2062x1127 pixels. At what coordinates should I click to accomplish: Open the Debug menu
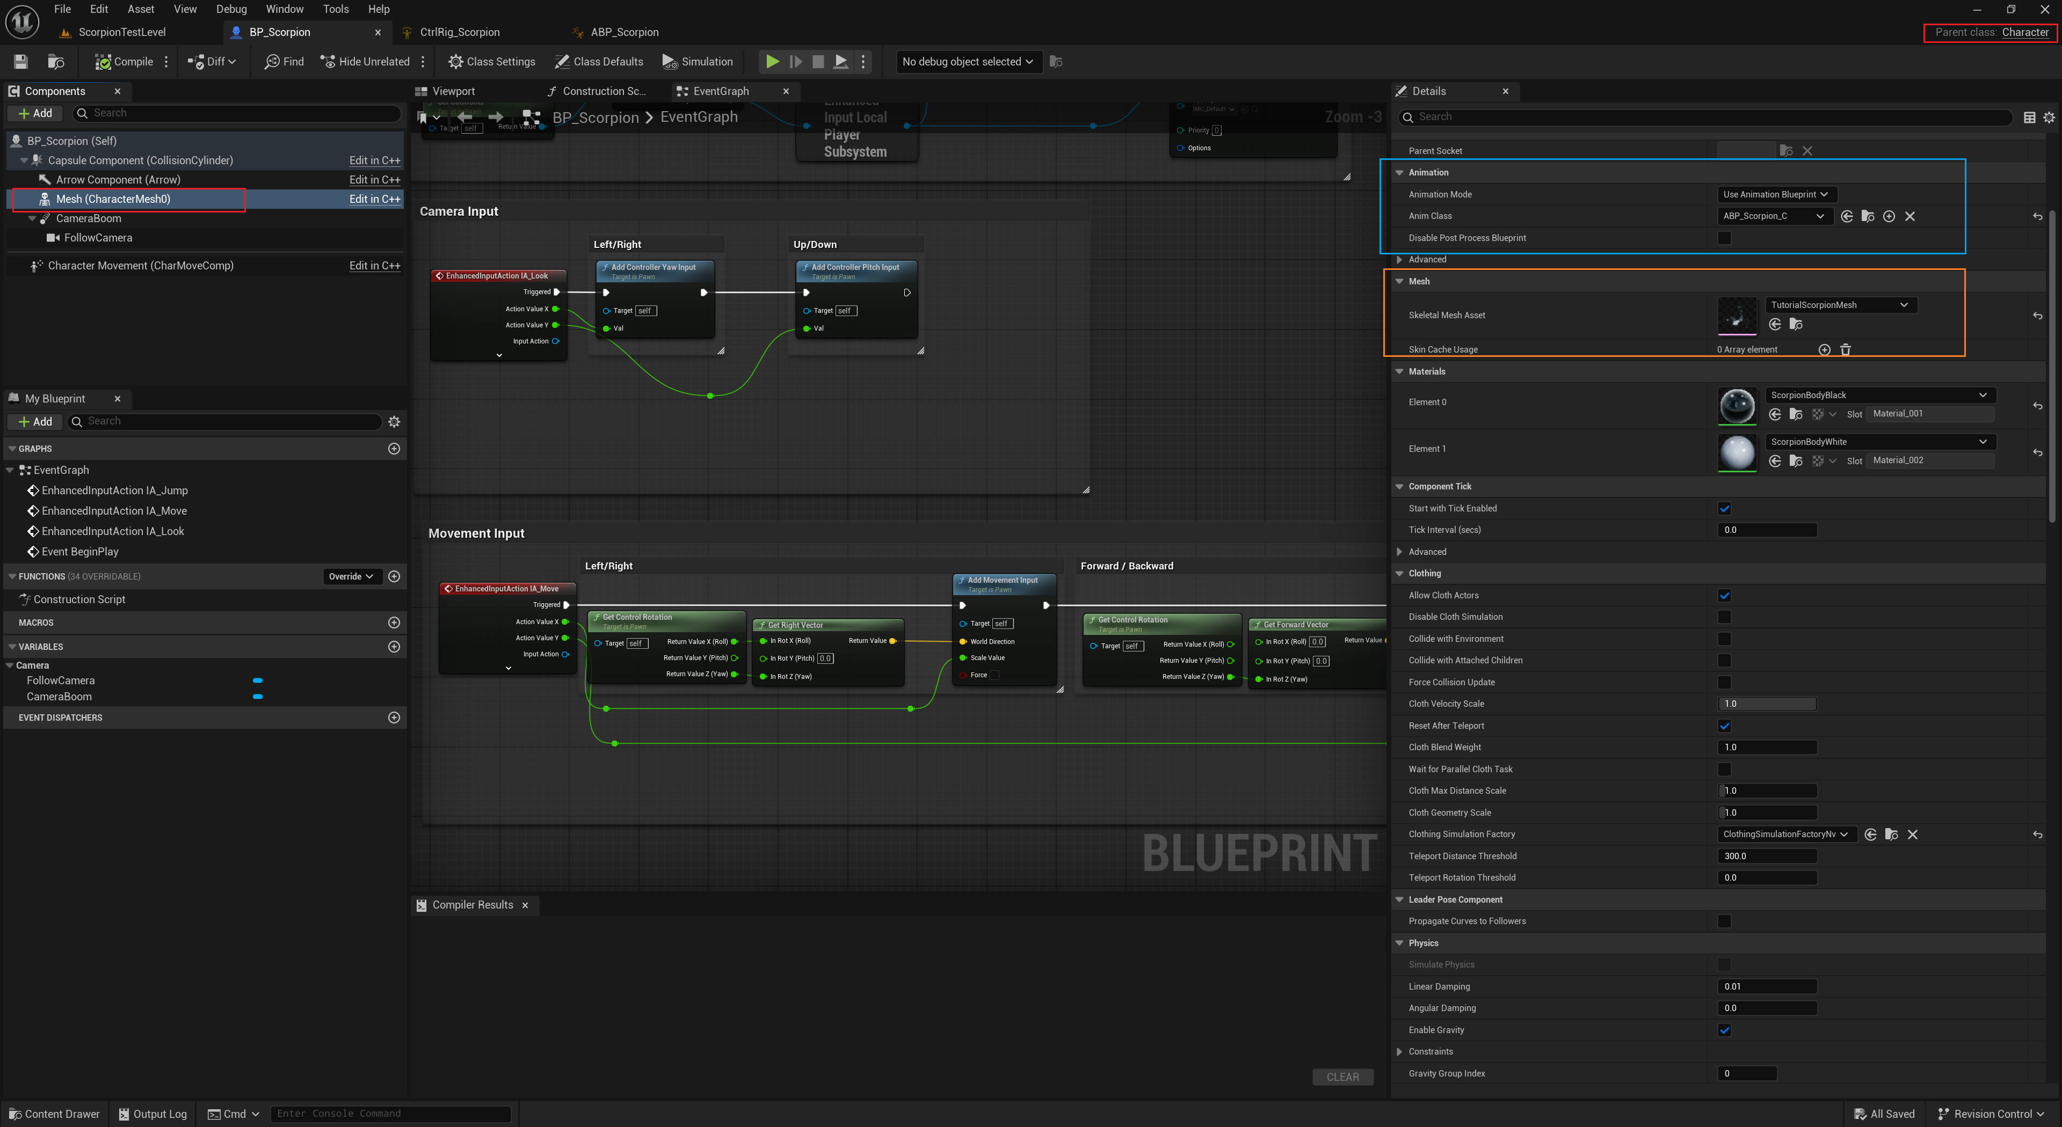tap(231, 9)
